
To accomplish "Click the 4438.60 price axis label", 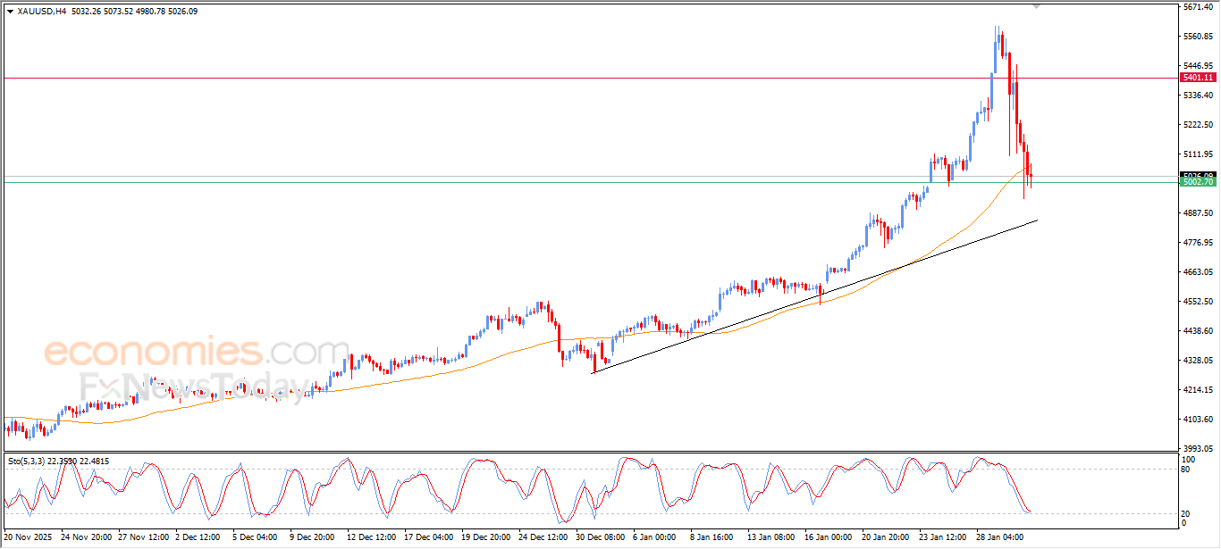I will [x=1198, y=331].
